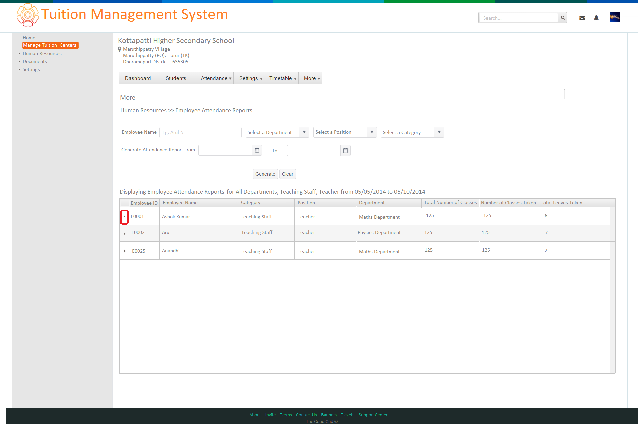
Task: Click the location pin icon beside address
Action: click(120, 49)
